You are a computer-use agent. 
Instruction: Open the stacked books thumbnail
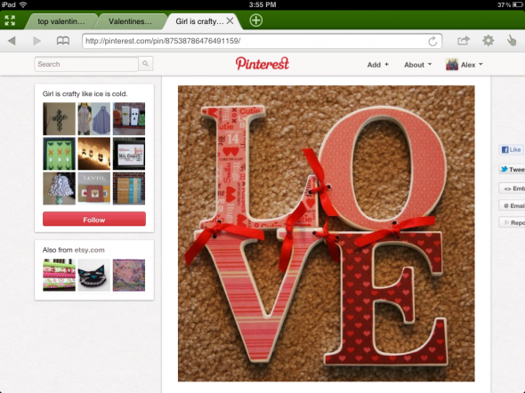click(129, 188)
